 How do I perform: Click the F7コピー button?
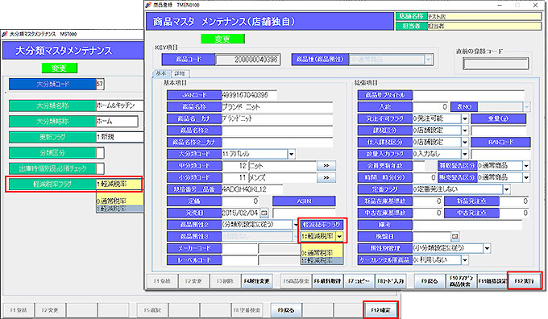[359, 281]
